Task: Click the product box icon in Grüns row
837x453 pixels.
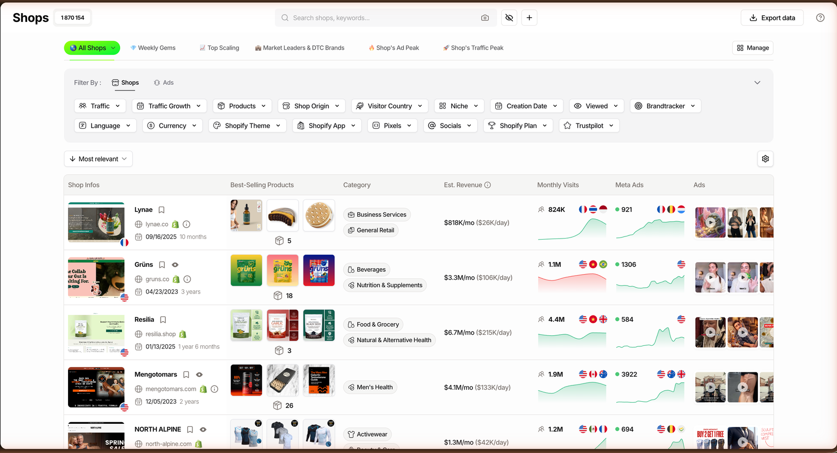Action: (278, 296)
